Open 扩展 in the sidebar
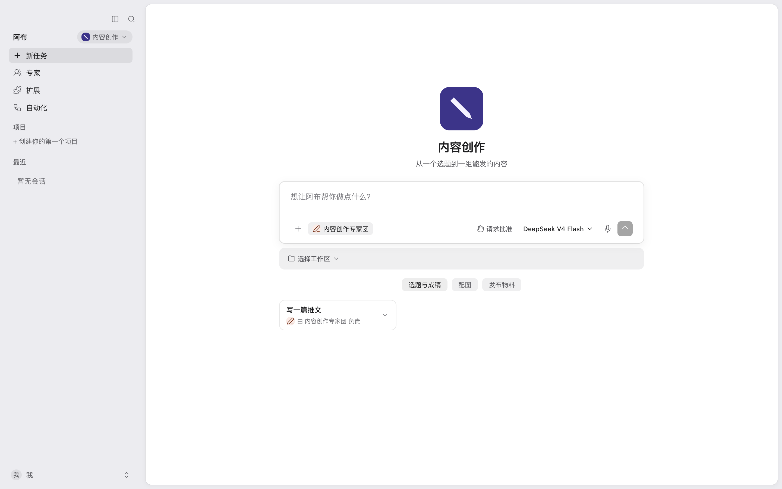 70,90
